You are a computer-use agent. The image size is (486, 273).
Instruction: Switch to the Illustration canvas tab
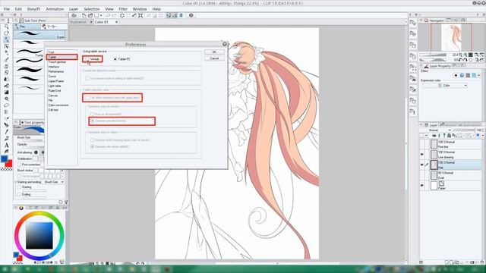coord(78,22)
